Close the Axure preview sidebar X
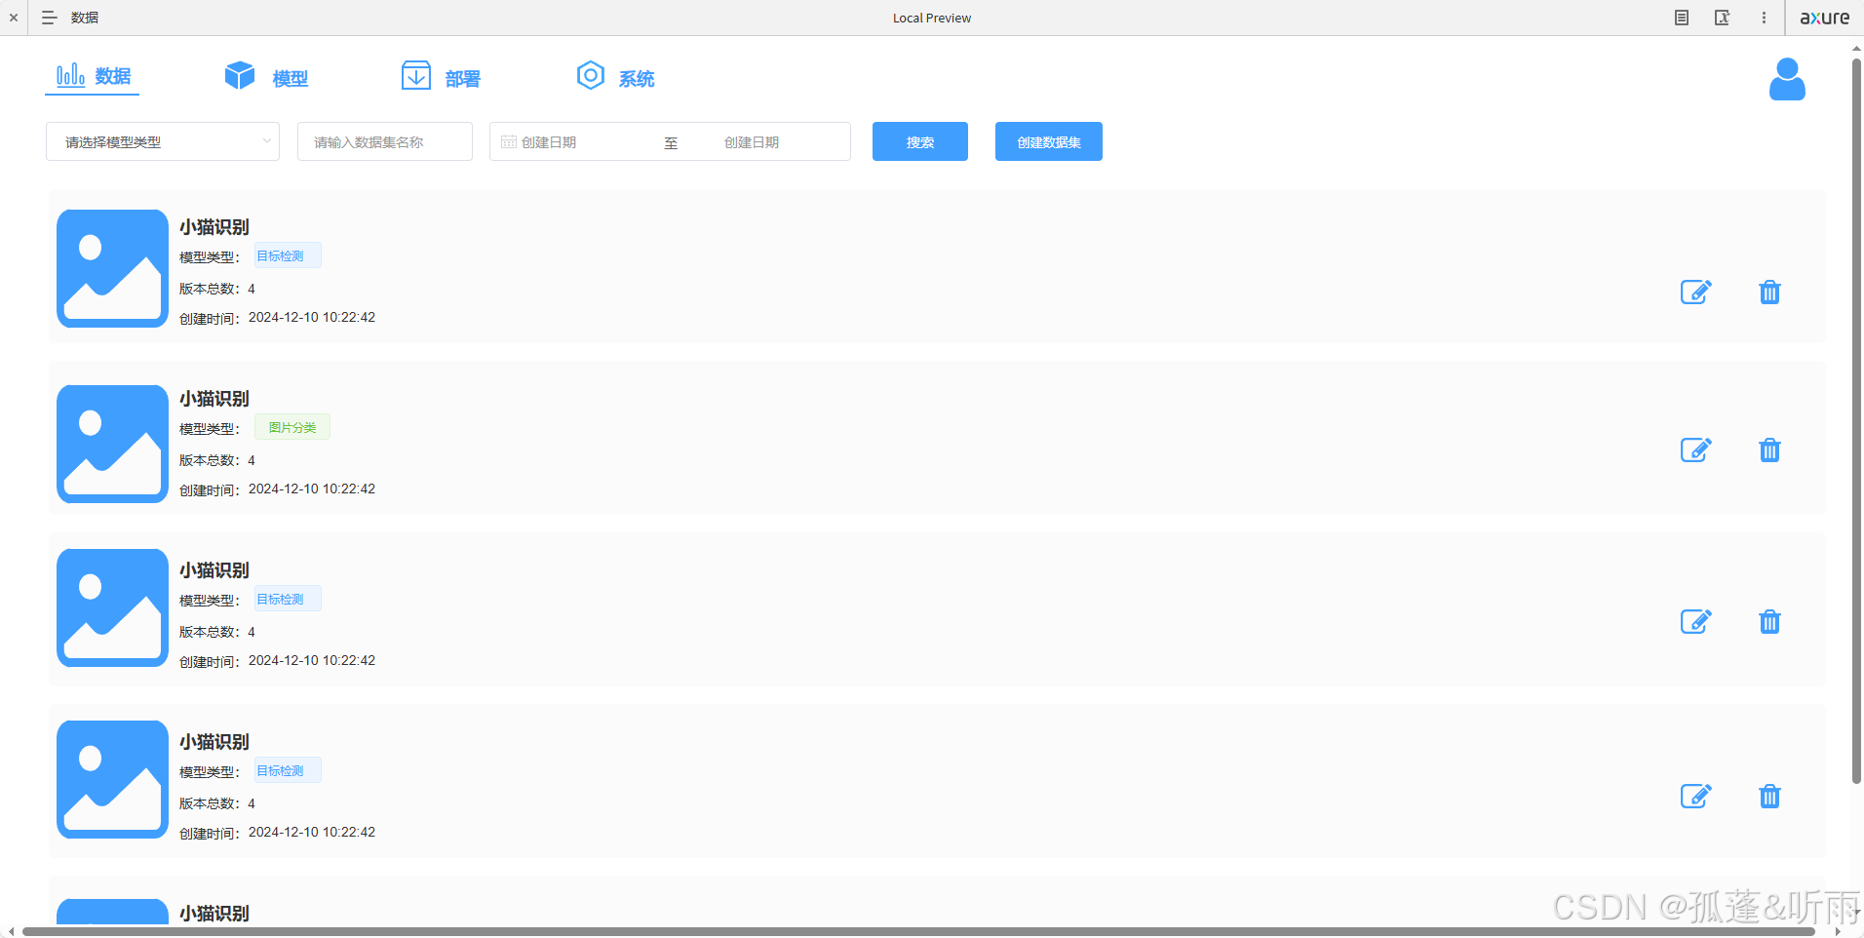The image size is (1864, 938). click(14, 18)
